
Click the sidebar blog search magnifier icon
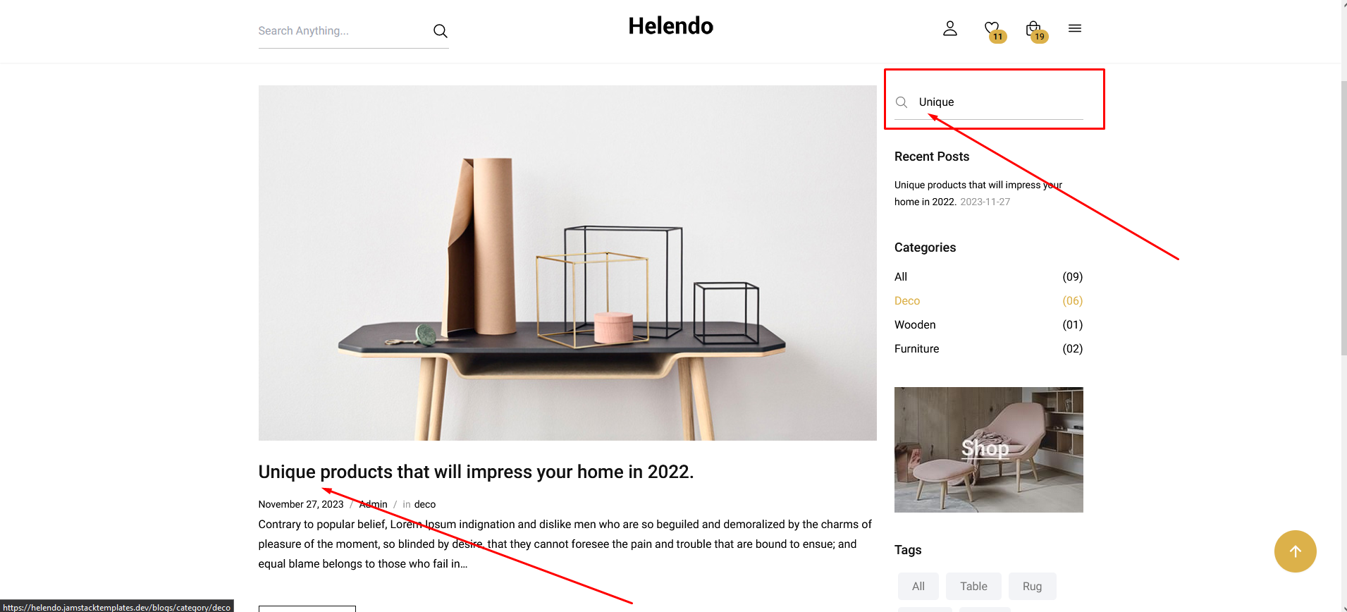point(902,102)
